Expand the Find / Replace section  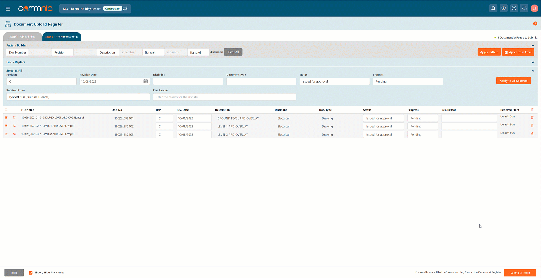coord(533,62)
